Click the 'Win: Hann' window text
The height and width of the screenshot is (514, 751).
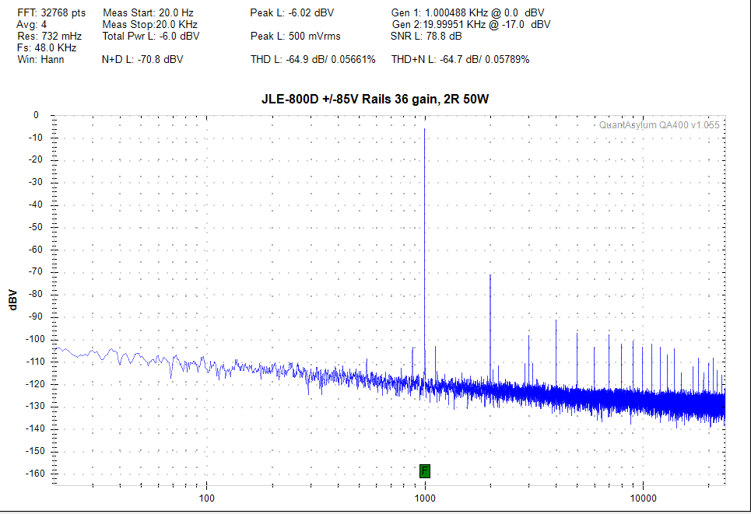[40, 59]
